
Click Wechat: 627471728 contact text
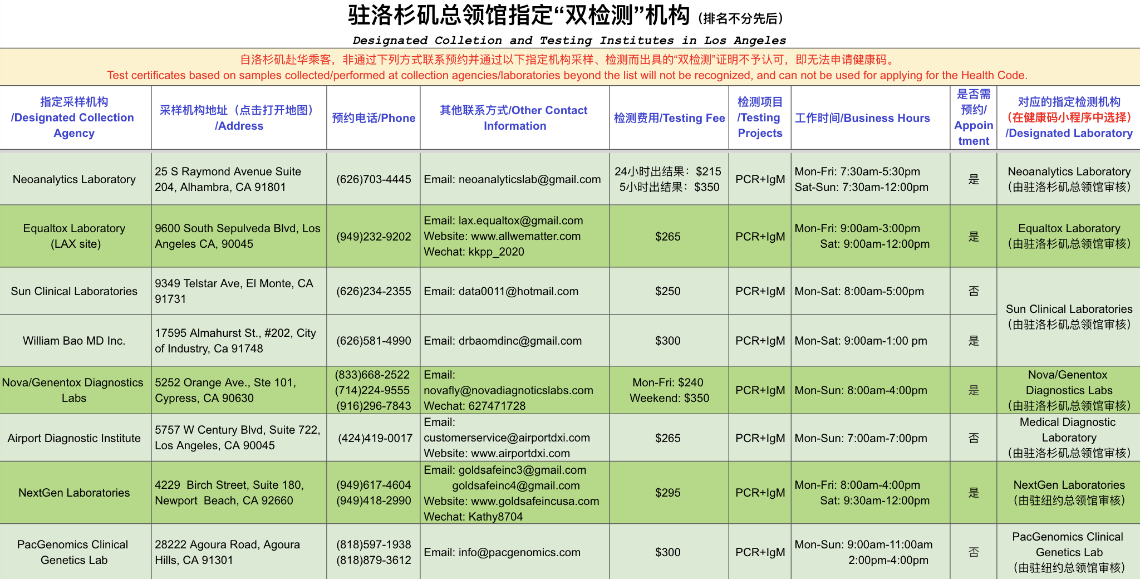(x=474, y=406)
